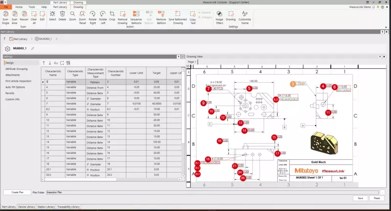
Task: Click the 4x multiplier icon above table
Action: click(x=56, y=63)
